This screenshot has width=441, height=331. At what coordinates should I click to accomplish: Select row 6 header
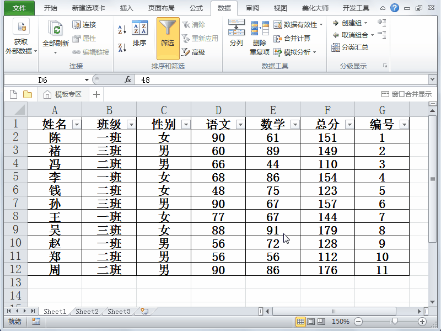(16, 189)
